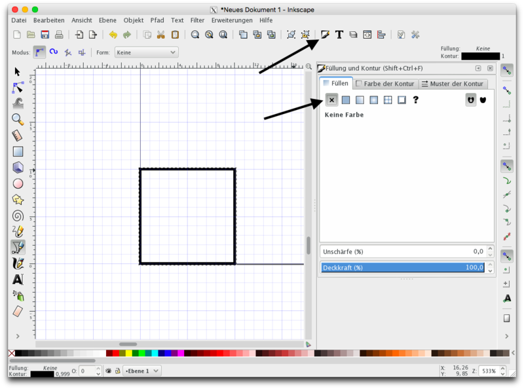524x389 pixels.
Task: Open the XML editor from the toolbar
Action: pyautogui.click(x=367, y=35)
